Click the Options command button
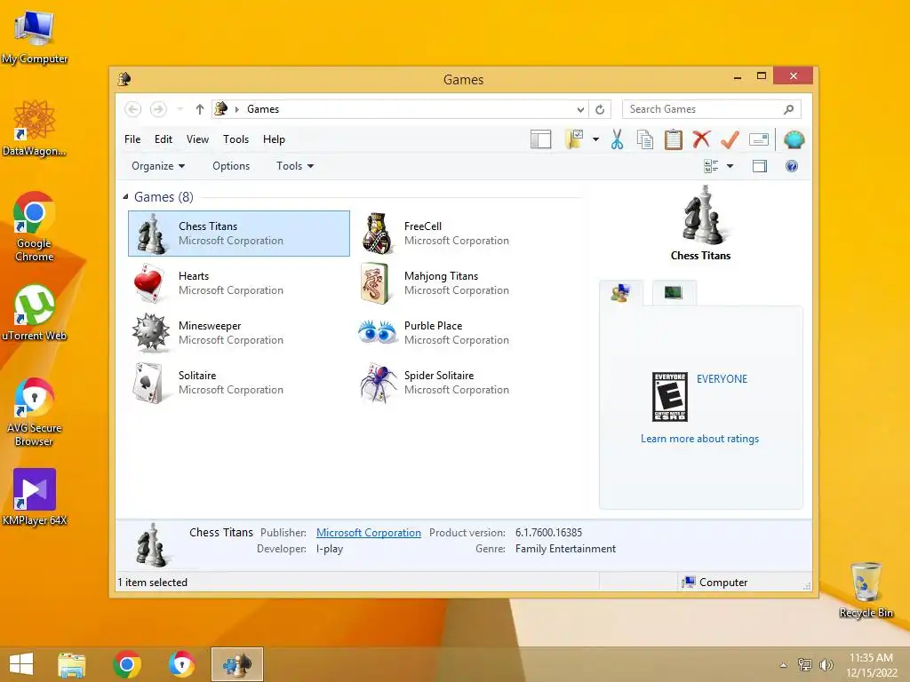The height and width of the screenshot is (682, 910). pos(231,166)
